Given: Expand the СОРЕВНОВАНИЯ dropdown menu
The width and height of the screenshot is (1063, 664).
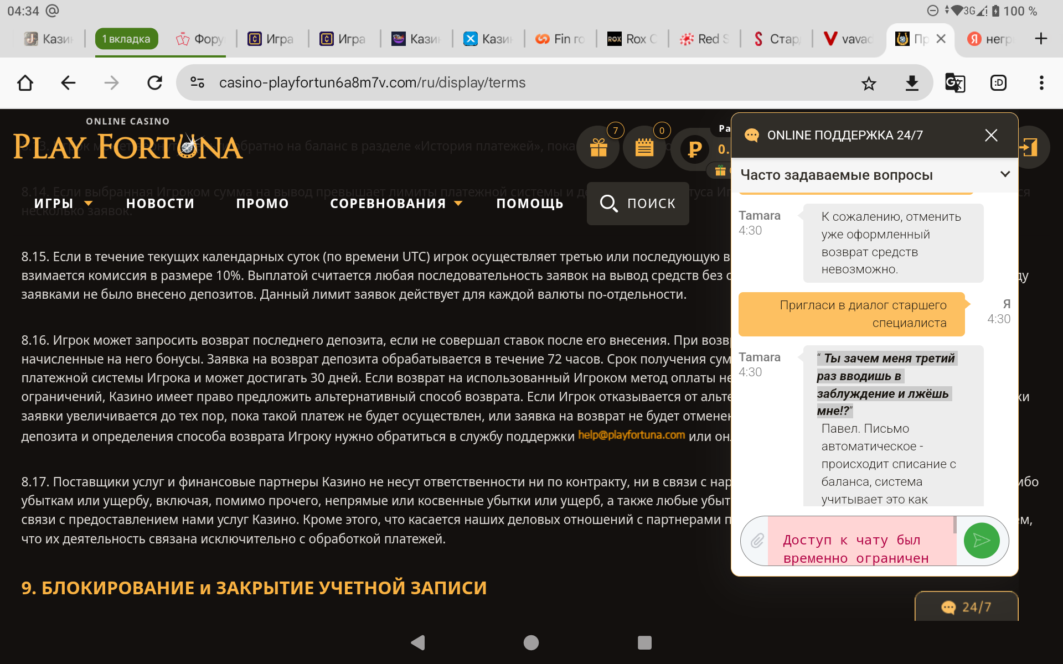Looking at the screenshot, I should click(x=395, y=204).
